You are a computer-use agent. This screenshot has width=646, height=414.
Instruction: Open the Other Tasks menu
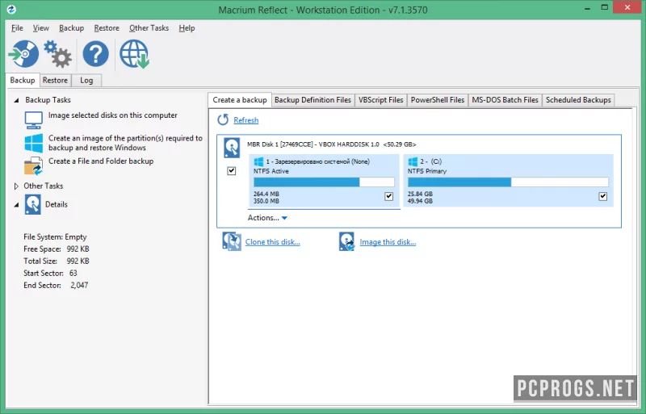(x=149, y=28)
